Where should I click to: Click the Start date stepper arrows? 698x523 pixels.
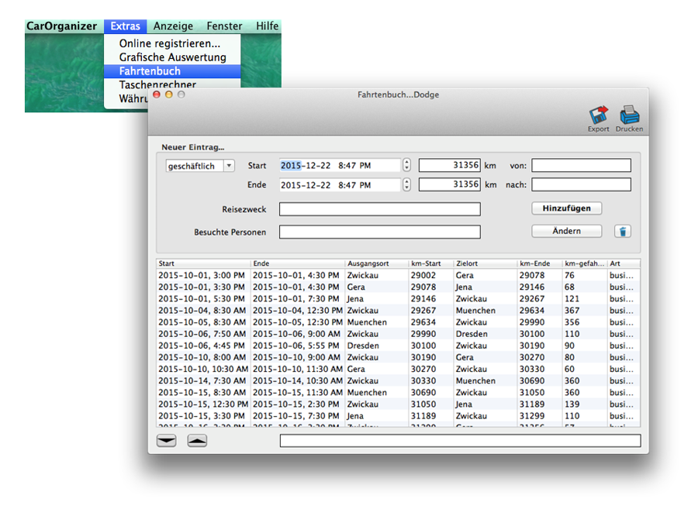coord(407,166)
